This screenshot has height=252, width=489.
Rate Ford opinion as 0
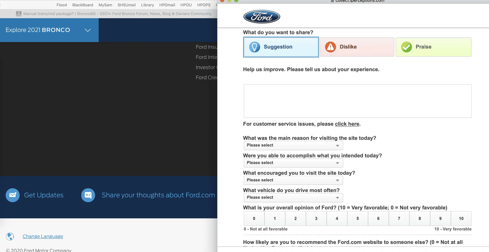254,219
